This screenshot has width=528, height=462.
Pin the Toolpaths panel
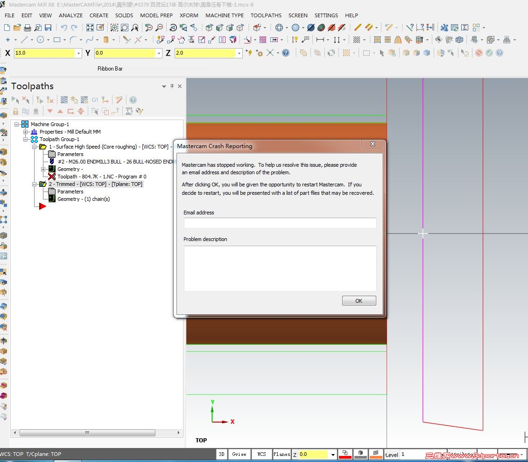[x=172, y=86]
